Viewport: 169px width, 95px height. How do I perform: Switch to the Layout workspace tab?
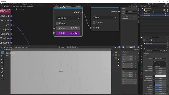point(25,4)
